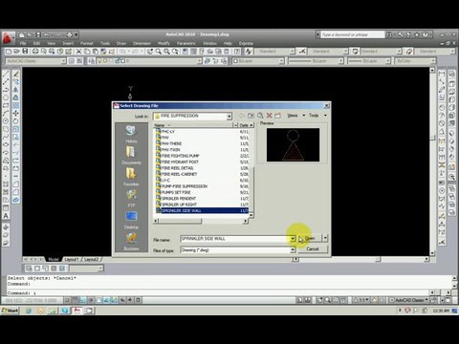Viewport: 459px width, 344px height.
Task: Select Multiline Text A tool in Draw toolbar
Action: point(6,216)
